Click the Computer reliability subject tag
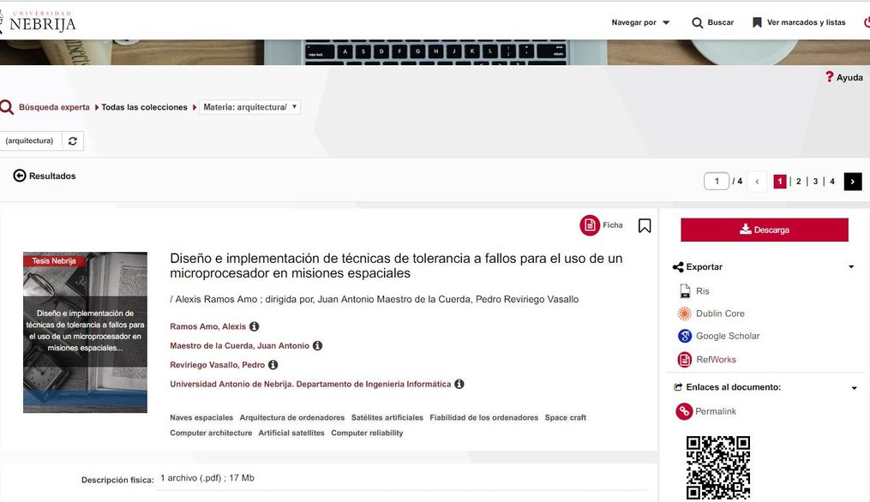 point(367,433)
